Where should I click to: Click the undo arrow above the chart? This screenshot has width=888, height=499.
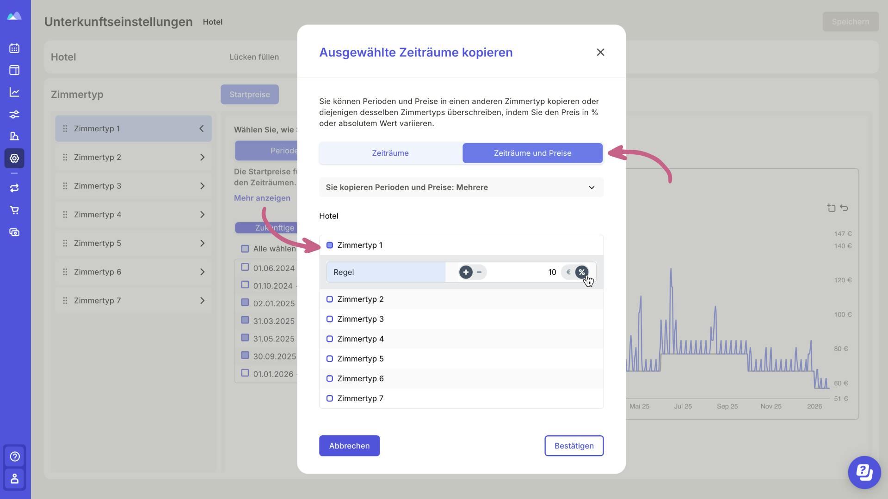point(844,208)
